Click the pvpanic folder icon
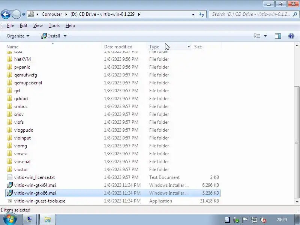This screenshot has height=225, width=300. (x=10, y=67)
